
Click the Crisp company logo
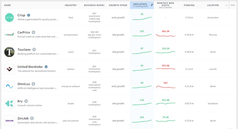pyautogui.click(x=9, y=18)
